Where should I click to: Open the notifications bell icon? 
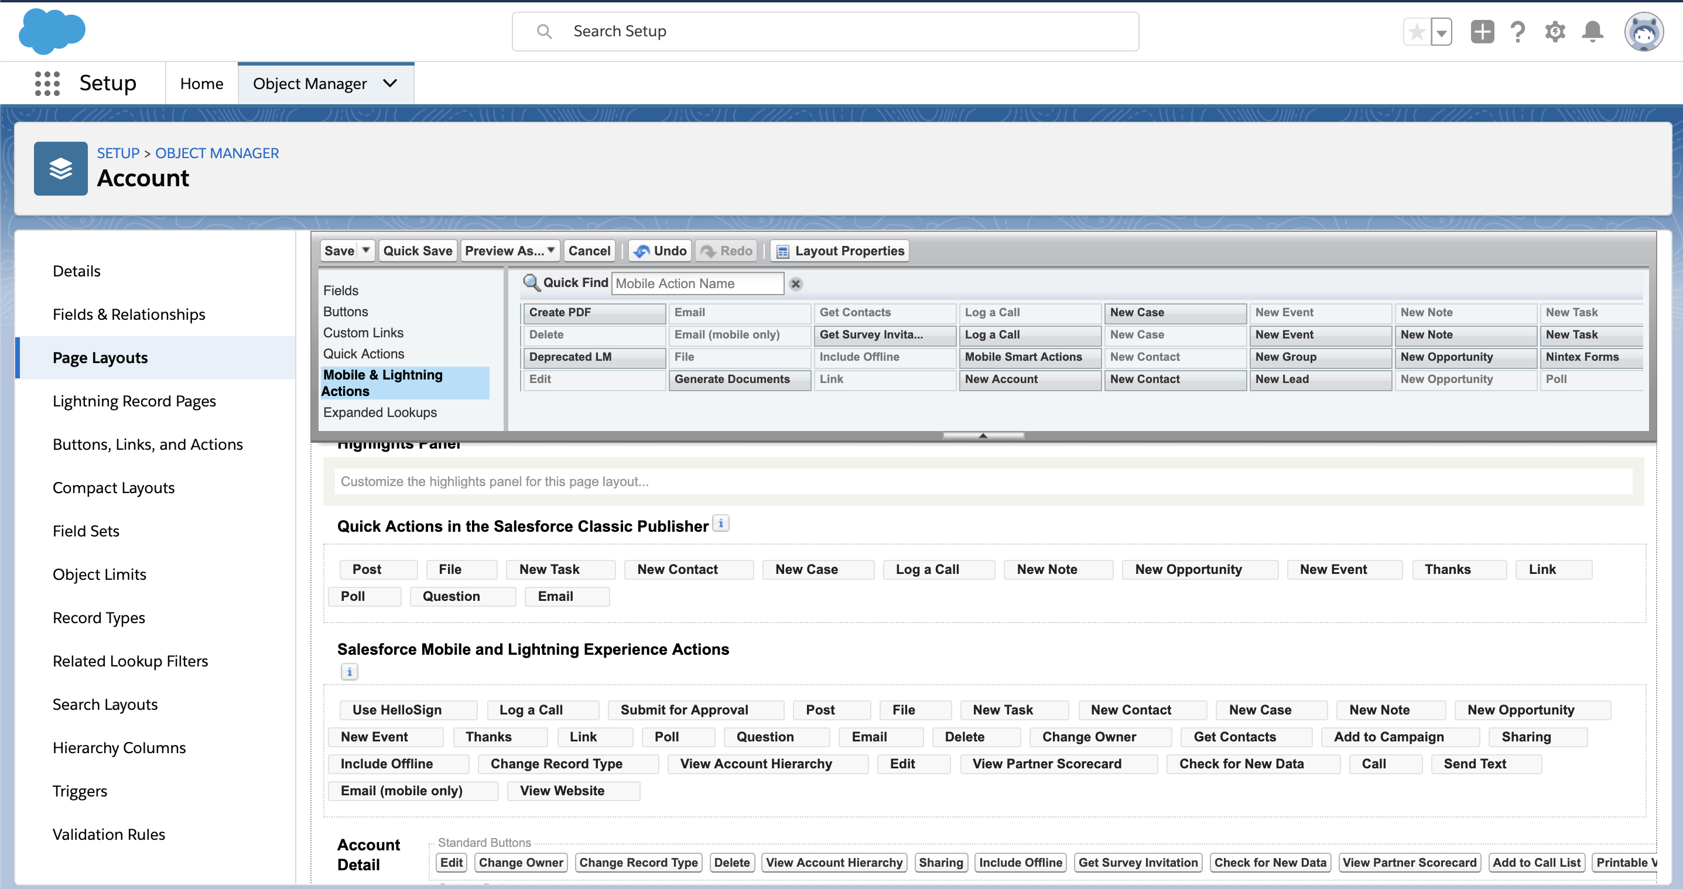tap(1592, 32)
